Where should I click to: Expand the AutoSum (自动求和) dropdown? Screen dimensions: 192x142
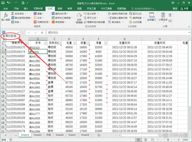(x=26, y=14)
